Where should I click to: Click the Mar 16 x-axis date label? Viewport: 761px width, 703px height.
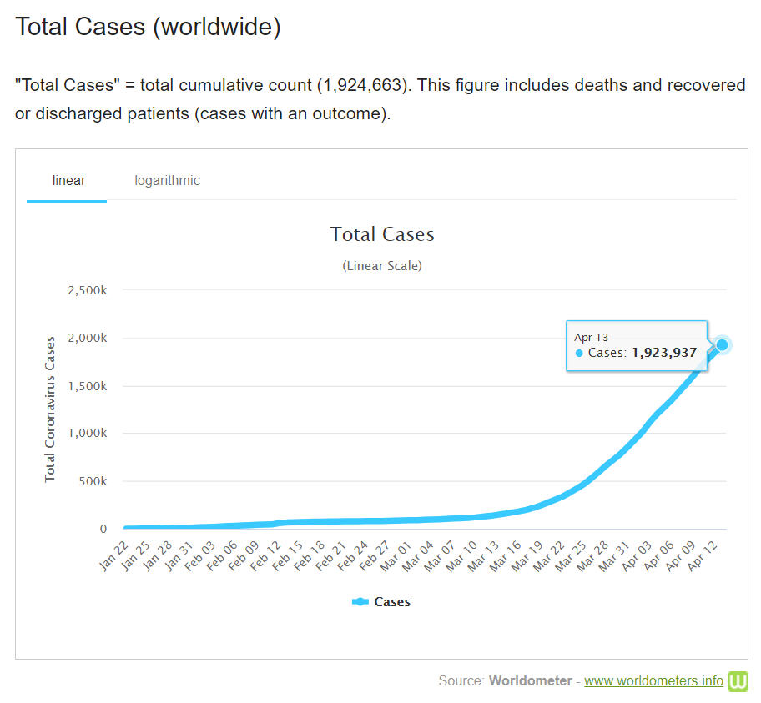504,555
